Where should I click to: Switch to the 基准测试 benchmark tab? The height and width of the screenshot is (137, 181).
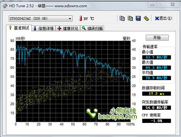click(x=19, y=28)
